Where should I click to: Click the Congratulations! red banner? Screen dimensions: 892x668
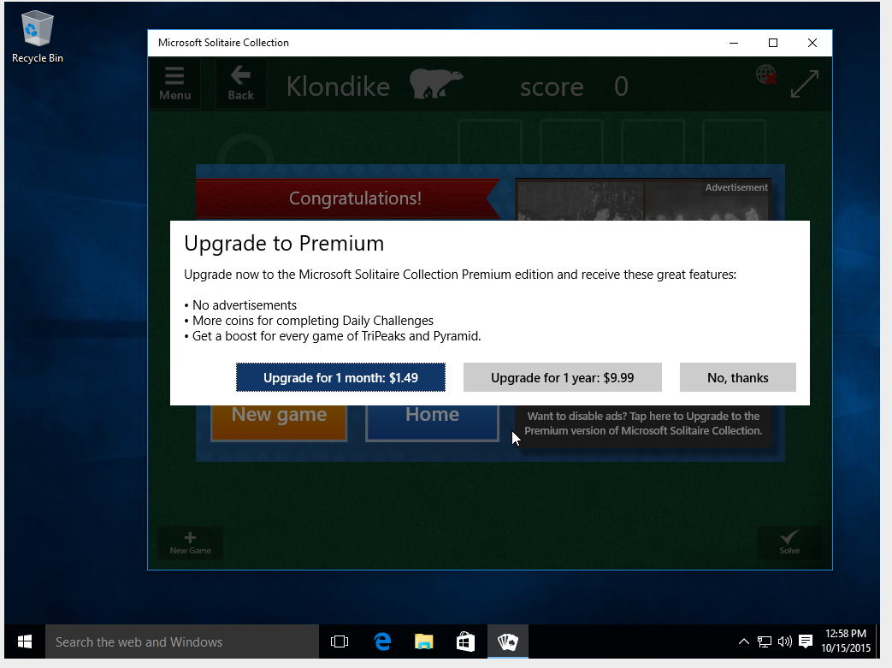(x=348, y=198)
